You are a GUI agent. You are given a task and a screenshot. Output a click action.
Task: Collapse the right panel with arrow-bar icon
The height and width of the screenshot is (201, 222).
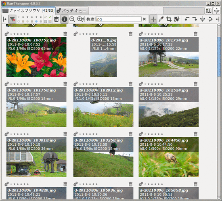pos(218,19)
